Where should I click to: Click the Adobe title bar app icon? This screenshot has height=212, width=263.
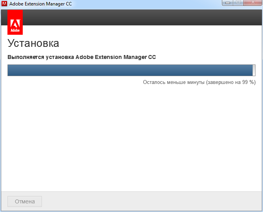(4, 4)
